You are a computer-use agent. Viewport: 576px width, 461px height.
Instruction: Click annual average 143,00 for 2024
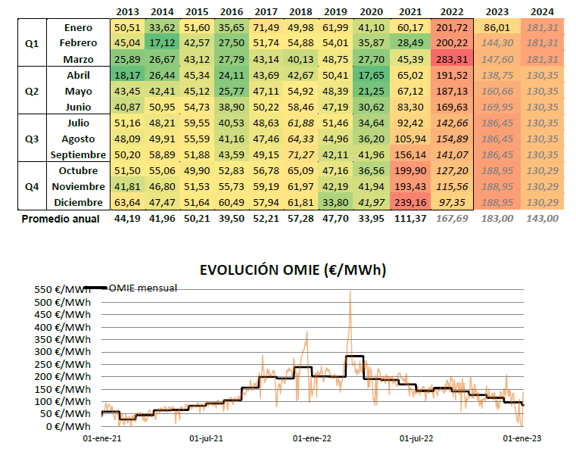point(542,219)
